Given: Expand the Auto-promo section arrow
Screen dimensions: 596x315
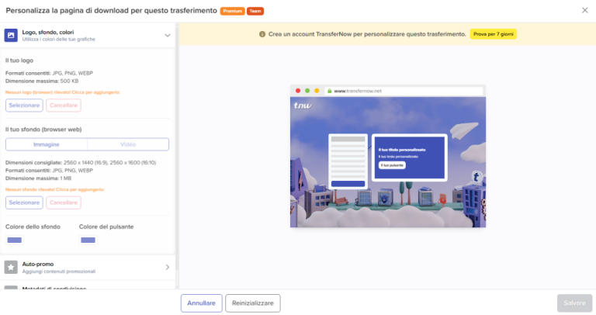Looking at the screenshot, I should point(168,267).
